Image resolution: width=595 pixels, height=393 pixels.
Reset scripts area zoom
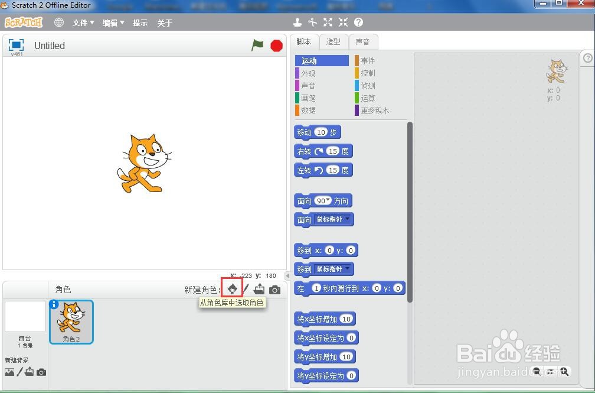click(x=550, y=371)
